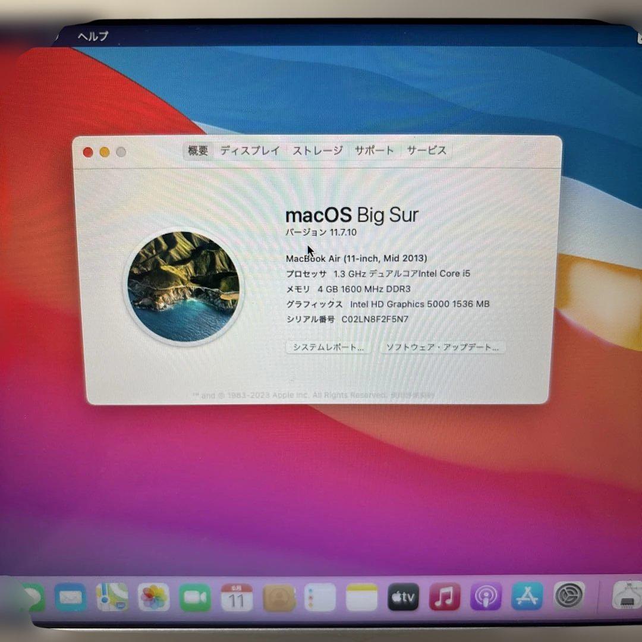Open System Preferences from the Dock
Viewport: 642px width, 642px height.
[569, 596]
